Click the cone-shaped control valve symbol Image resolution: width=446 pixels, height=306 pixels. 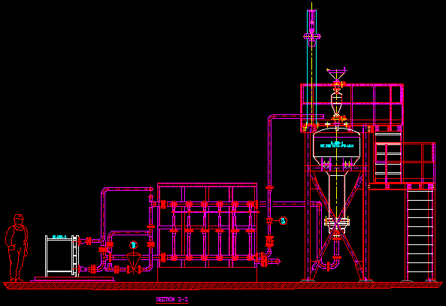pos(133,263)
